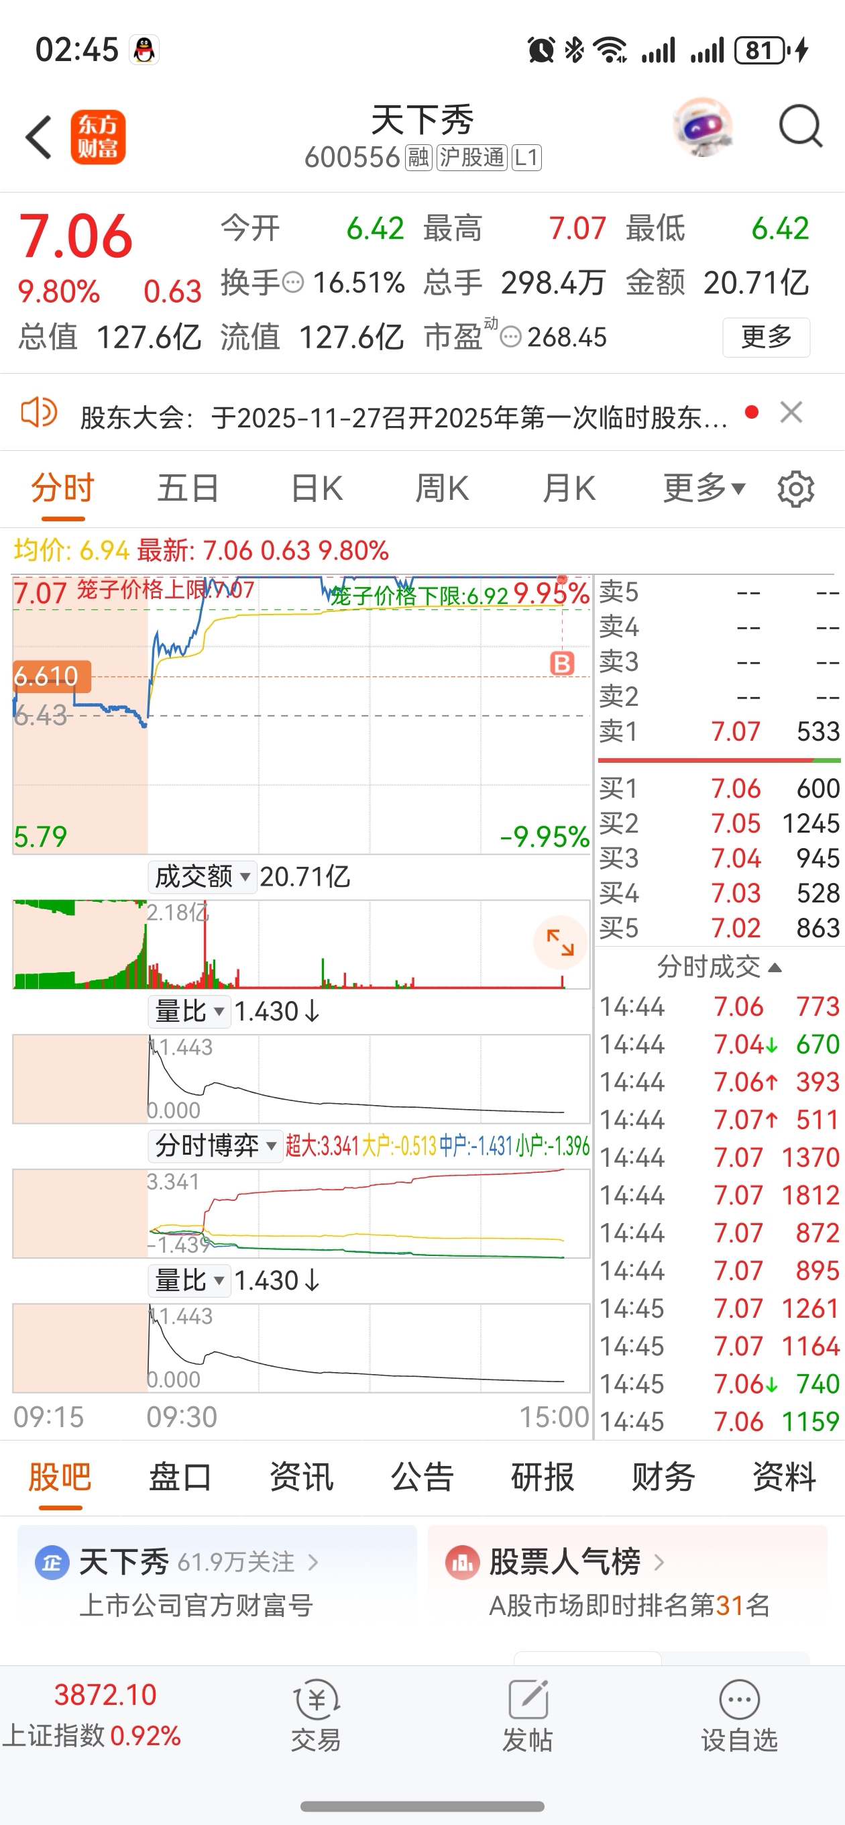Tap the search magnifier icon

click(800, 127)
